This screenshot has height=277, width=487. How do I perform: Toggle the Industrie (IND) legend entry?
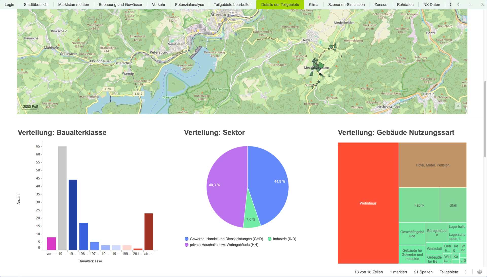coord(282,239)
